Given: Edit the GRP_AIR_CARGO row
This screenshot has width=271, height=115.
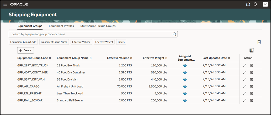Looking at the screenshot, I should (245, 87).
